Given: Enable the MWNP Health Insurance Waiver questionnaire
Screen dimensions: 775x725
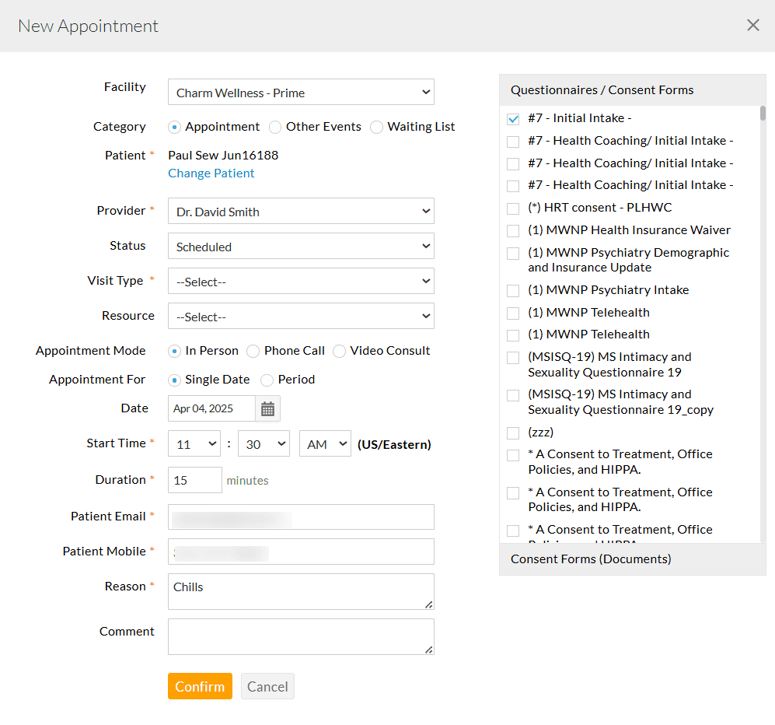Looking at the screenshot, I should pyautogui.click(x=511, y=230).
